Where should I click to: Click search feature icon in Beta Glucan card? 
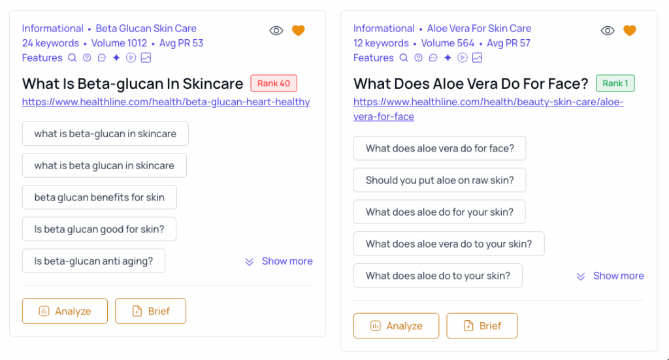click(x=73, y=57)
